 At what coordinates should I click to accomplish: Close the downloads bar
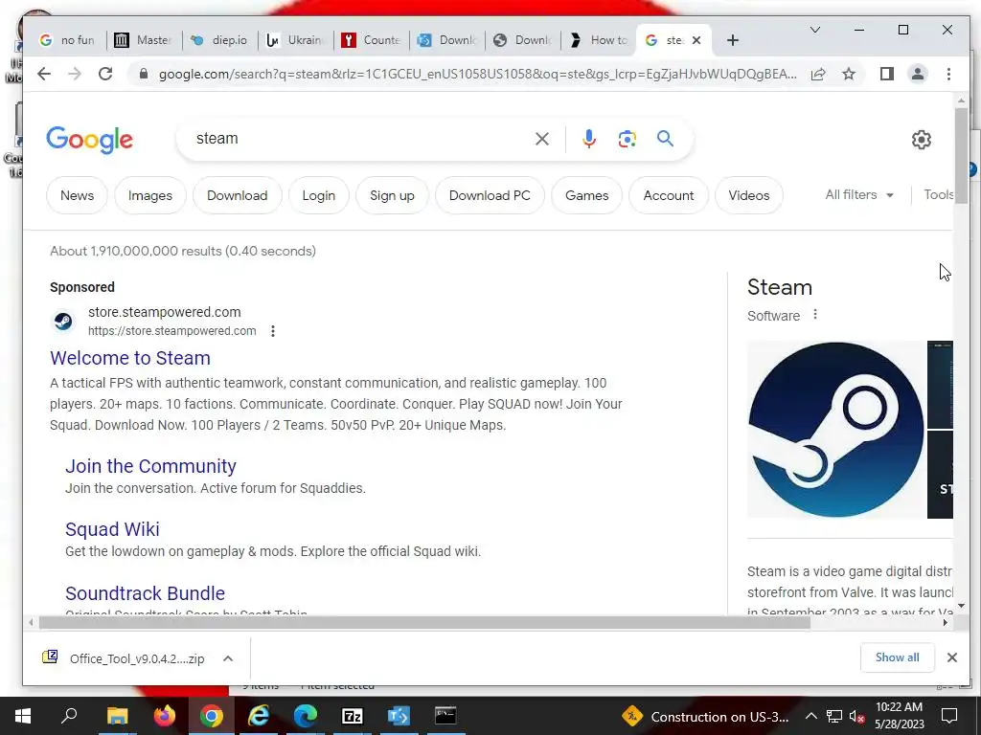click(951, 657)
